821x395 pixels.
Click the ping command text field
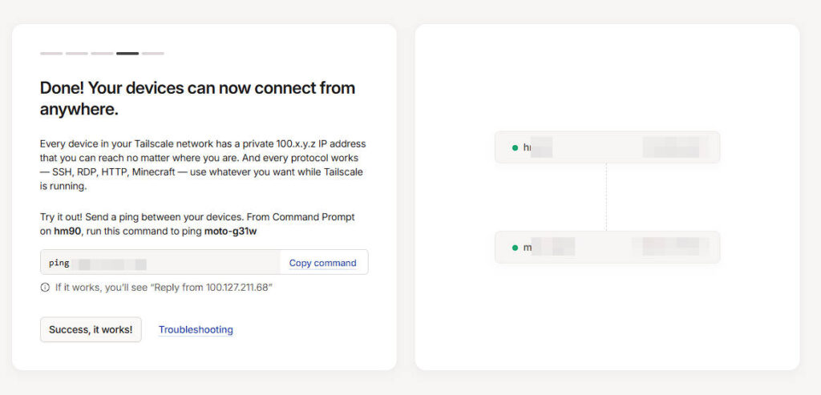pos(160,263)
